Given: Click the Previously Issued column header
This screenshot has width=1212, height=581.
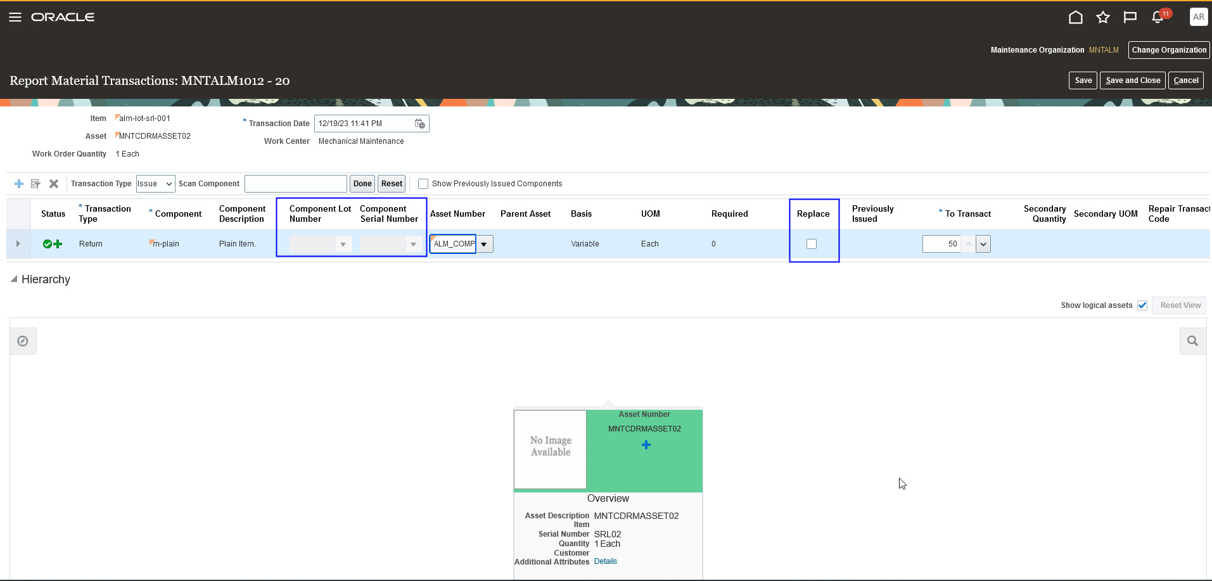Looking at the screenshot, I should tap(872, 214).
